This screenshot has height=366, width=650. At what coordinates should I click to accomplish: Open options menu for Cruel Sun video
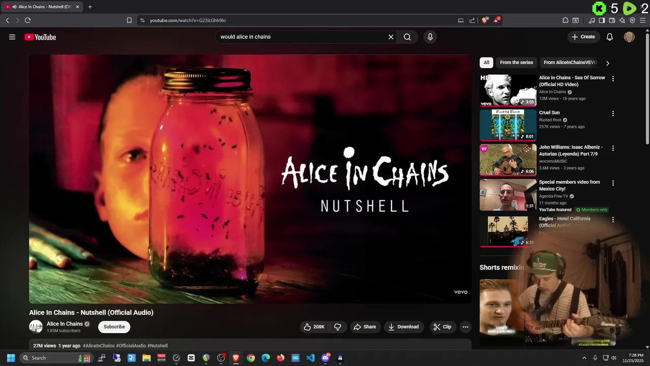tap(613, 113)
